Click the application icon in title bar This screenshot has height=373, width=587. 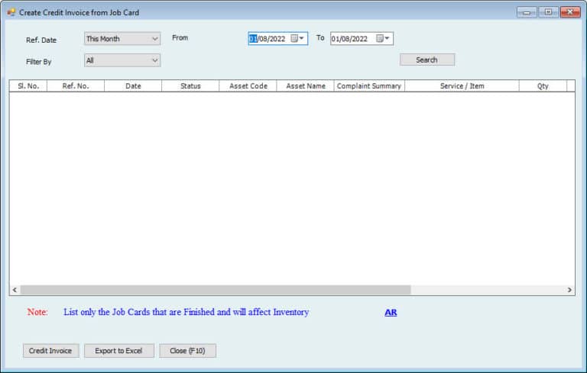pos(11,12)
